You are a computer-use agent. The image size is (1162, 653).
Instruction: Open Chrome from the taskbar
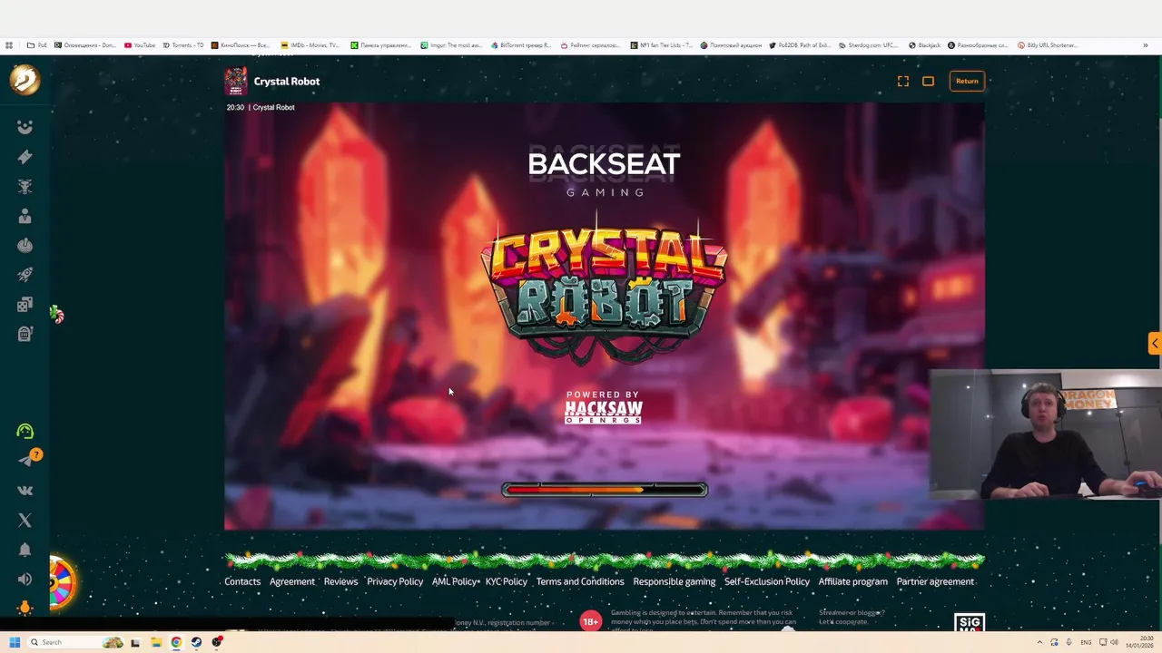[176, 642]
